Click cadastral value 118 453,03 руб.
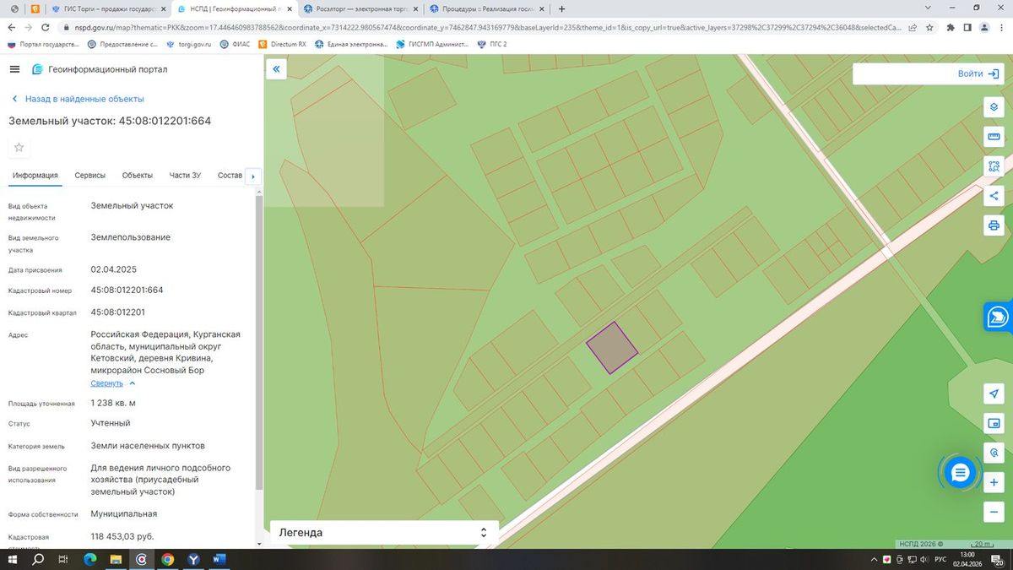 click(x=122, y=536)
